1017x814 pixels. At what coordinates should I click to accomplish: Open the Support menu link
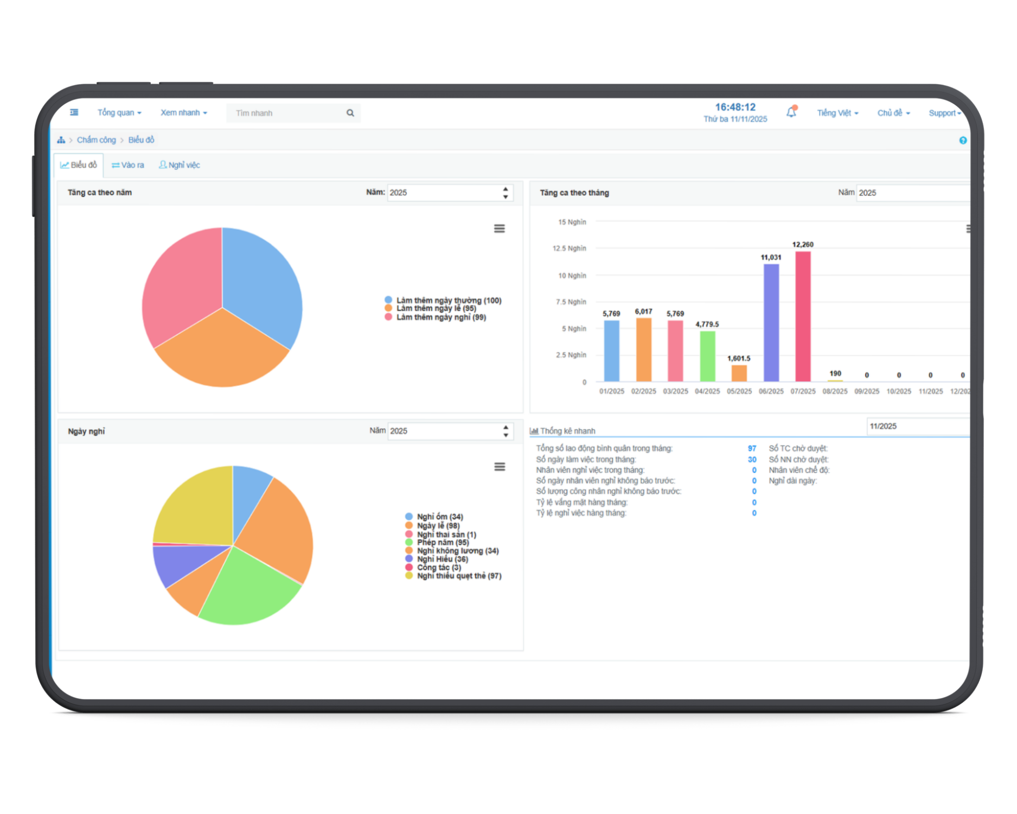click(x=944, y=113)
